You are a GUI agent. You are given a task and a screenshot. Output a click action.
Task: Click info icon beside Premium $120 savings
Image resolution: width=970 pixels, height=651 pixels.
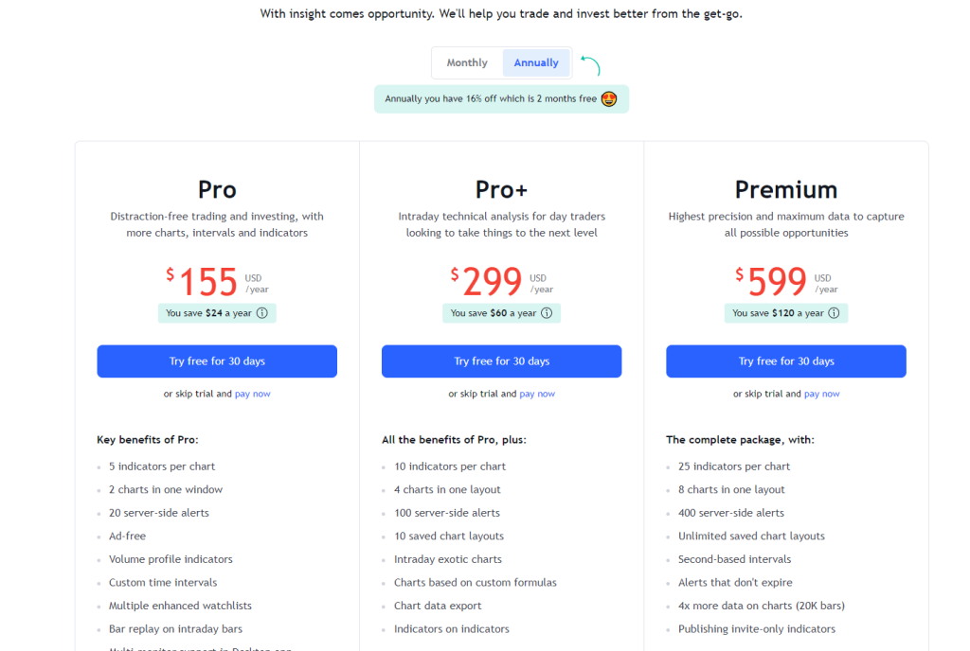tap(834, 313)
